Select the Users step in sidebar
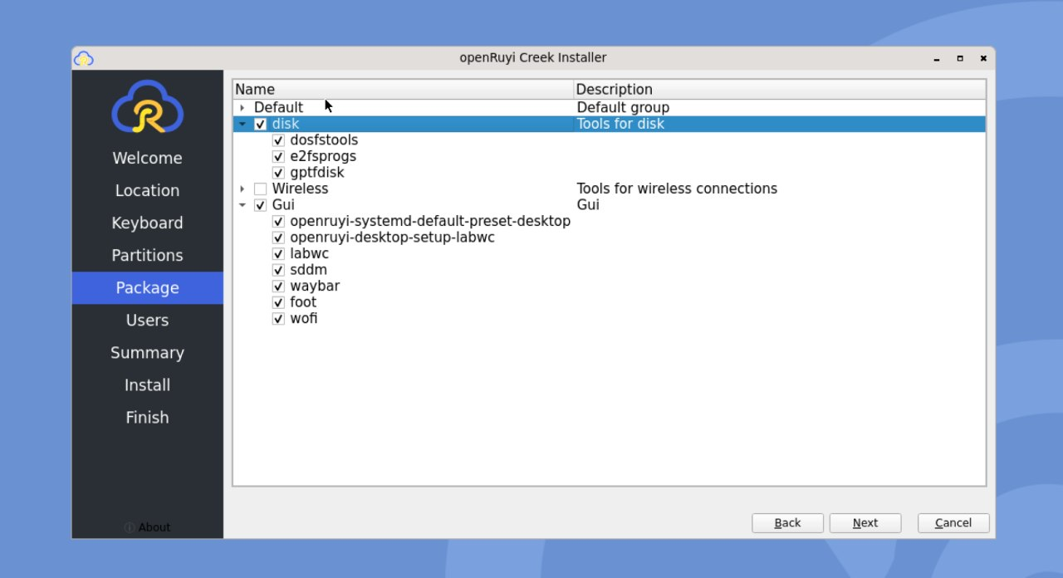The height and width of the screenshot is (578, 1063). click(x=147, y=320)
